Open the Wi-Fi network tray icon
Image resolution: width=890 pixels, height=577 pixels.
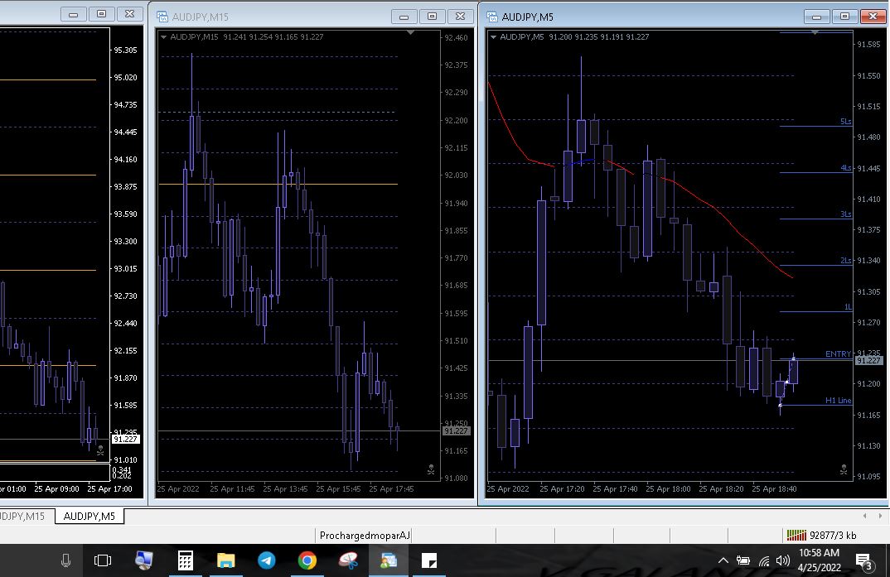pyautogui.click(x=763, y=561)
